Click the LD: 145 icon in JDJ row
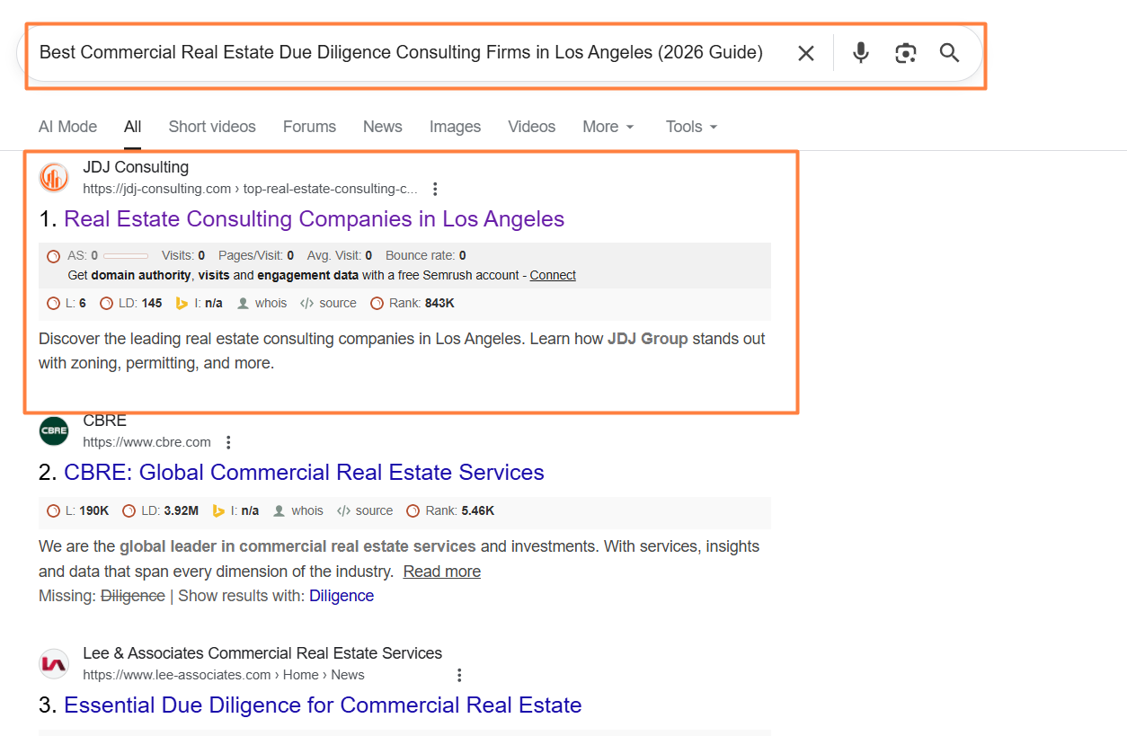The image size is (1127, 736). click(106, 304)
